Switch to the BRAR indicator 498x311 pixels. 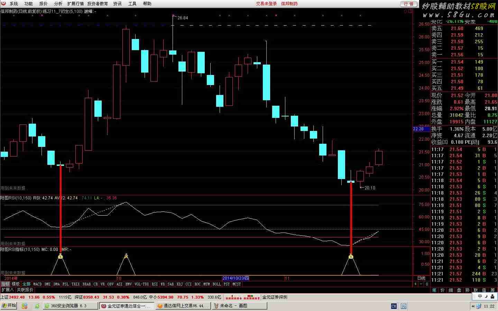[87, 284]
